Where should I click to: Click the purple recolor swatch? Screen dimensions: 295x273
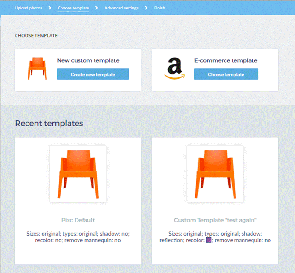click(208, 240)
